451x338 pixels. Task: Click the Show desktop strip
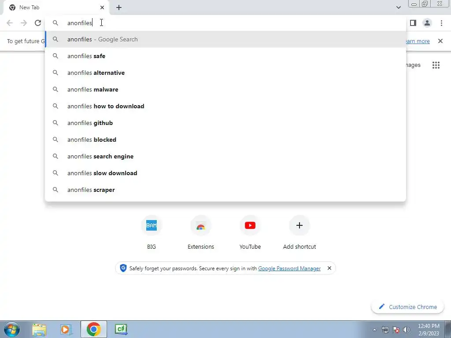coord(448,329)
